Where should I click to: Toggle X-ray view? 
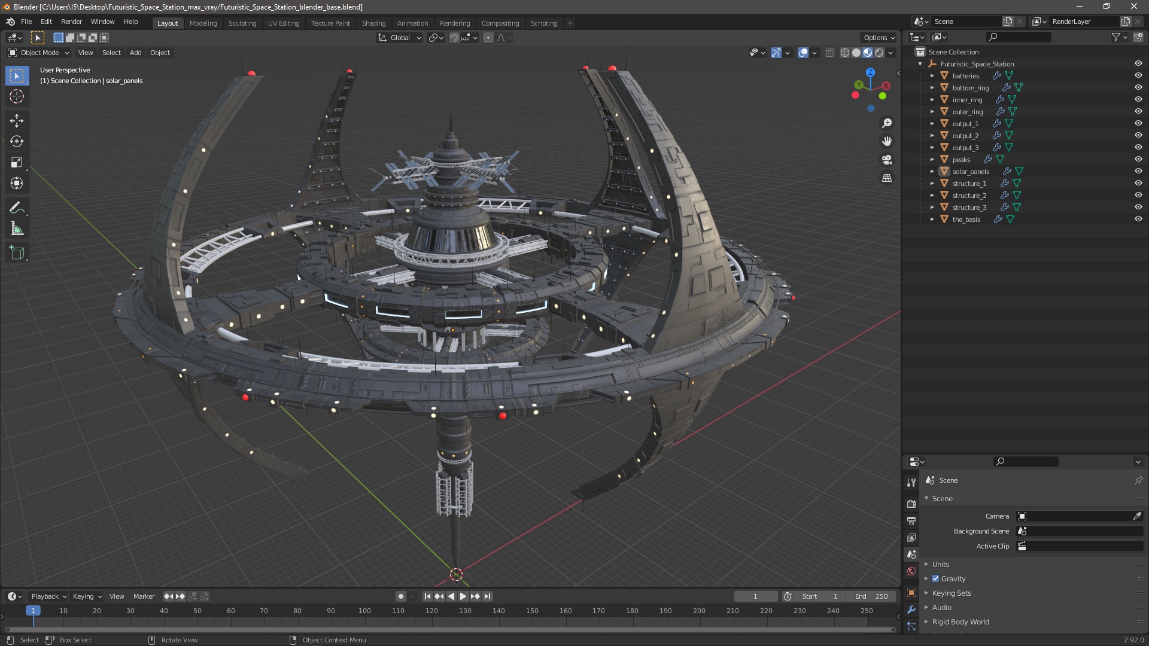pyautogui.click(x=829, y=53)
